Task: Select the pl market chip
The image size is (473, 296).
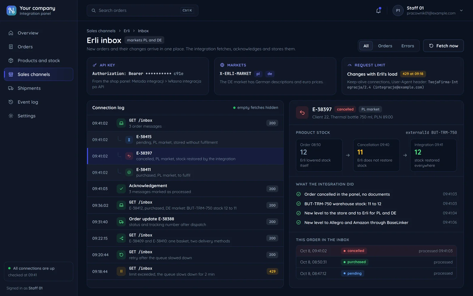Action: point(258,74)
